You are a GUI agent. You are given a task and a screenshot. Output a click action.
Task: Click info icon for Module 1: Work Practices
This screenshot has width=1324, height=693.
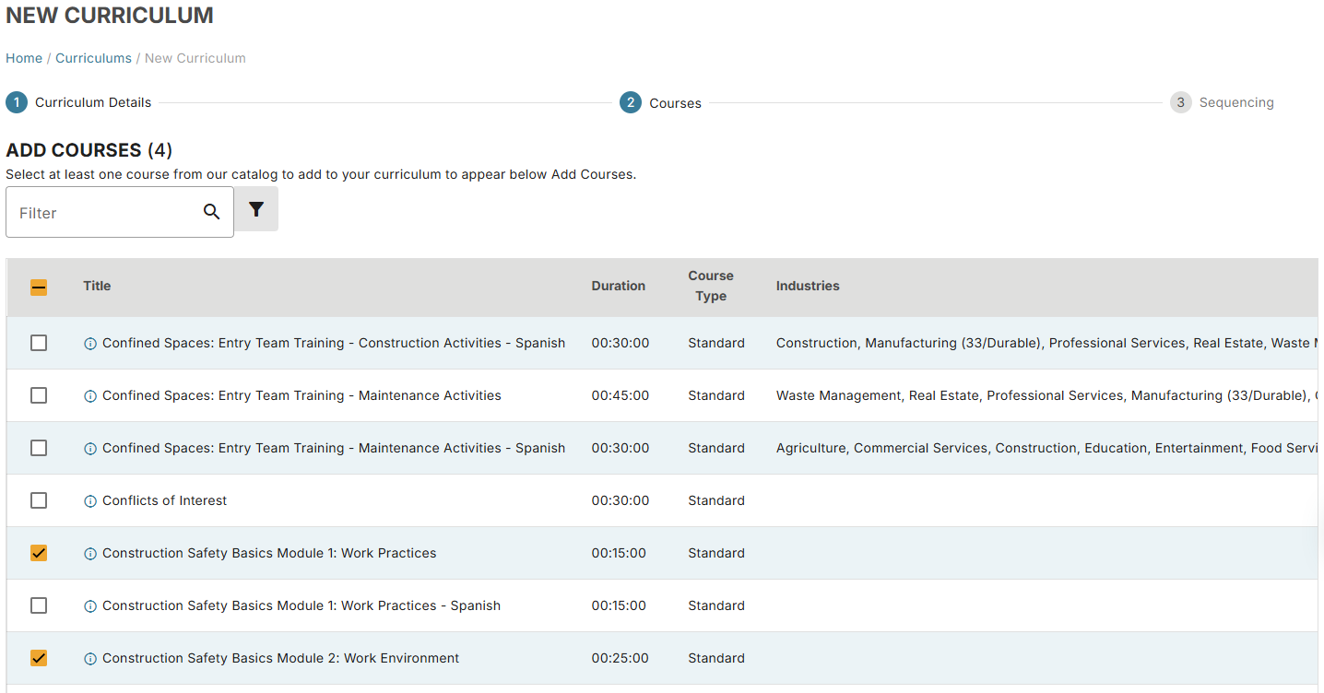[x=90, y=554]
